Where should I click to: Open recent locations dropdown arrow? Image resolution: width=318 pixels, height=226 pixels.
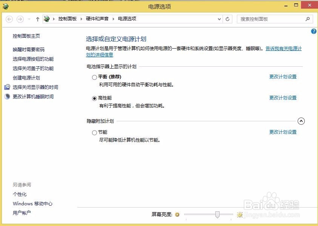(29, 19)
